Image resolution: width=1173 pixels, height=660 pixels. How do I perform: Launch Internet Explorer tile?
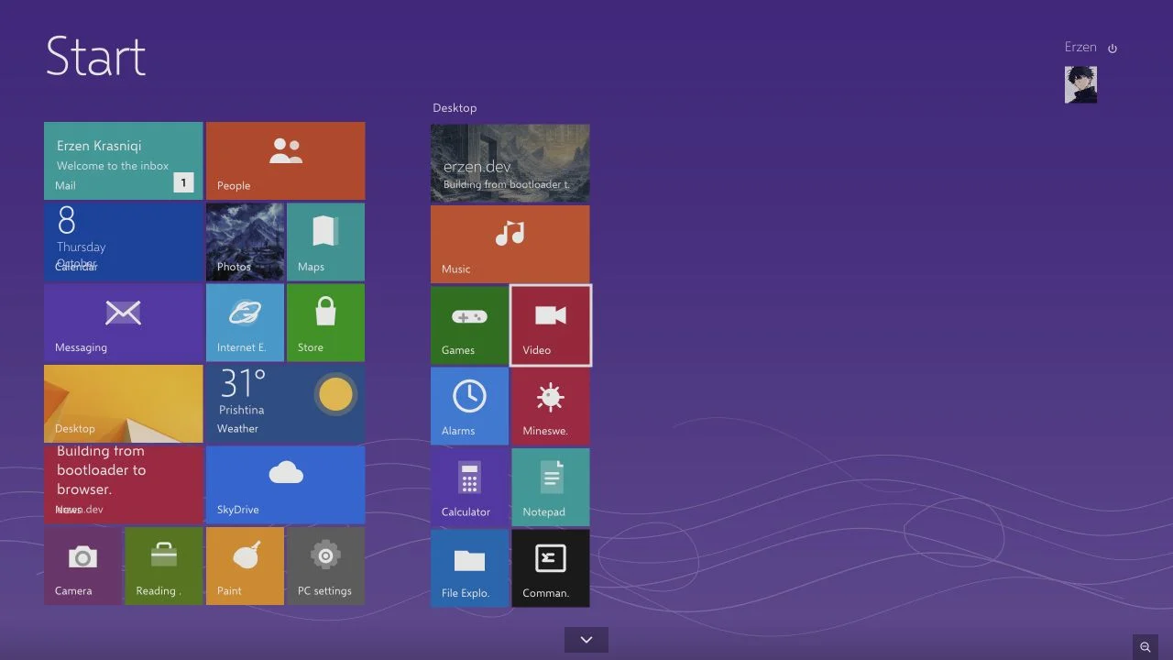[245, 323]
